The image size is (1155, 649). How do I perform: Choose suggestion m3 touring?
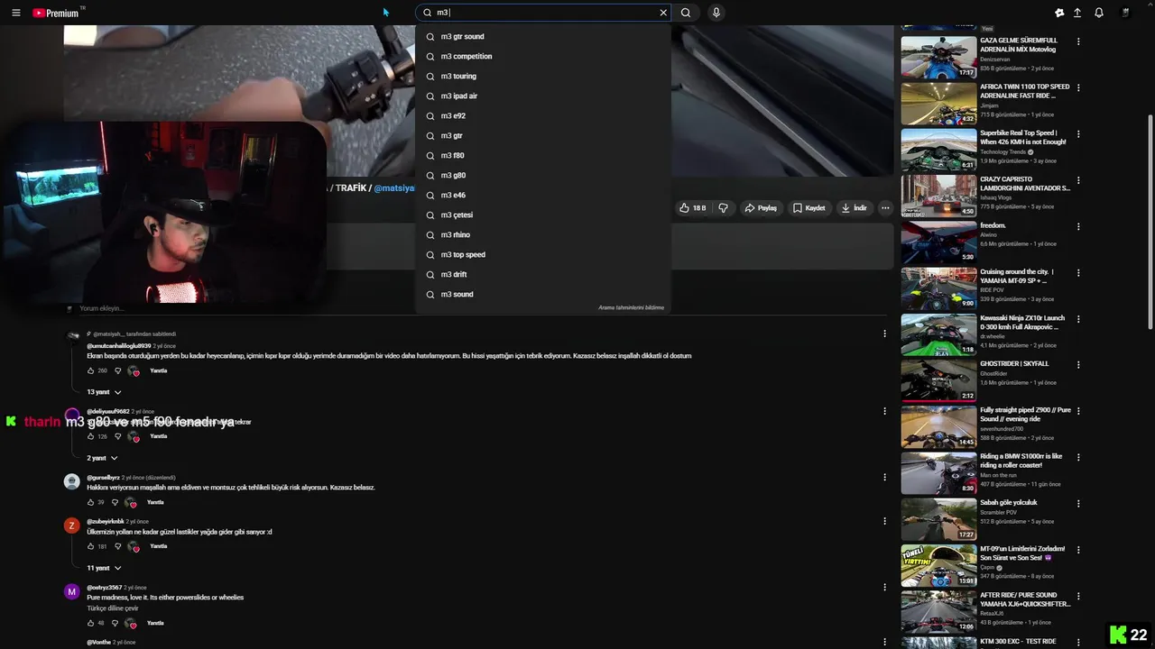click(x=543, y=77)
